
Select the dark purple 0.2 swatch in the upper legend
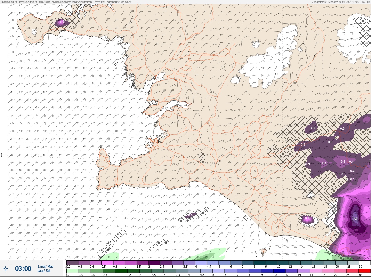(72, 263)
